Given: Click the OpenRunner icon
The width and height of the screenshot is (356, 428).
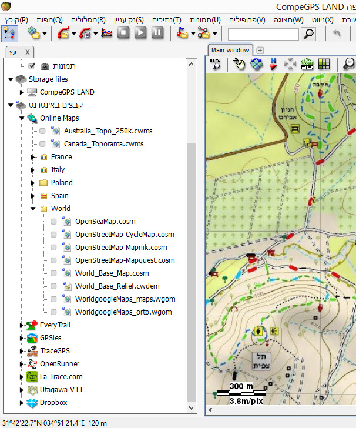Looking at the screenshot, I should point(32,363).
